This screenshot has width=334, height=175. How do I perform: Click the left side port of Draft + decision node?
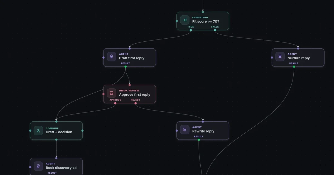tap(30, 131)
